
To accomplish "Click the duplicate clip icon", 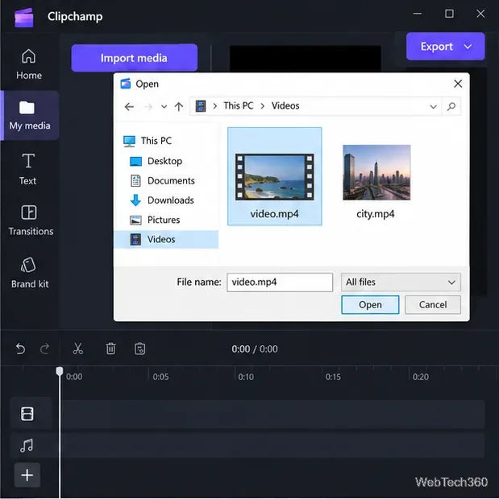I will (x=139, y=348).
